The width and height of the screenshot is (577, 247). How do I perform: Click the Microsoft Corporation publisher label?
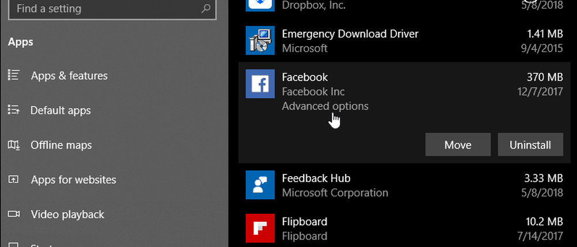pos(335,193)
